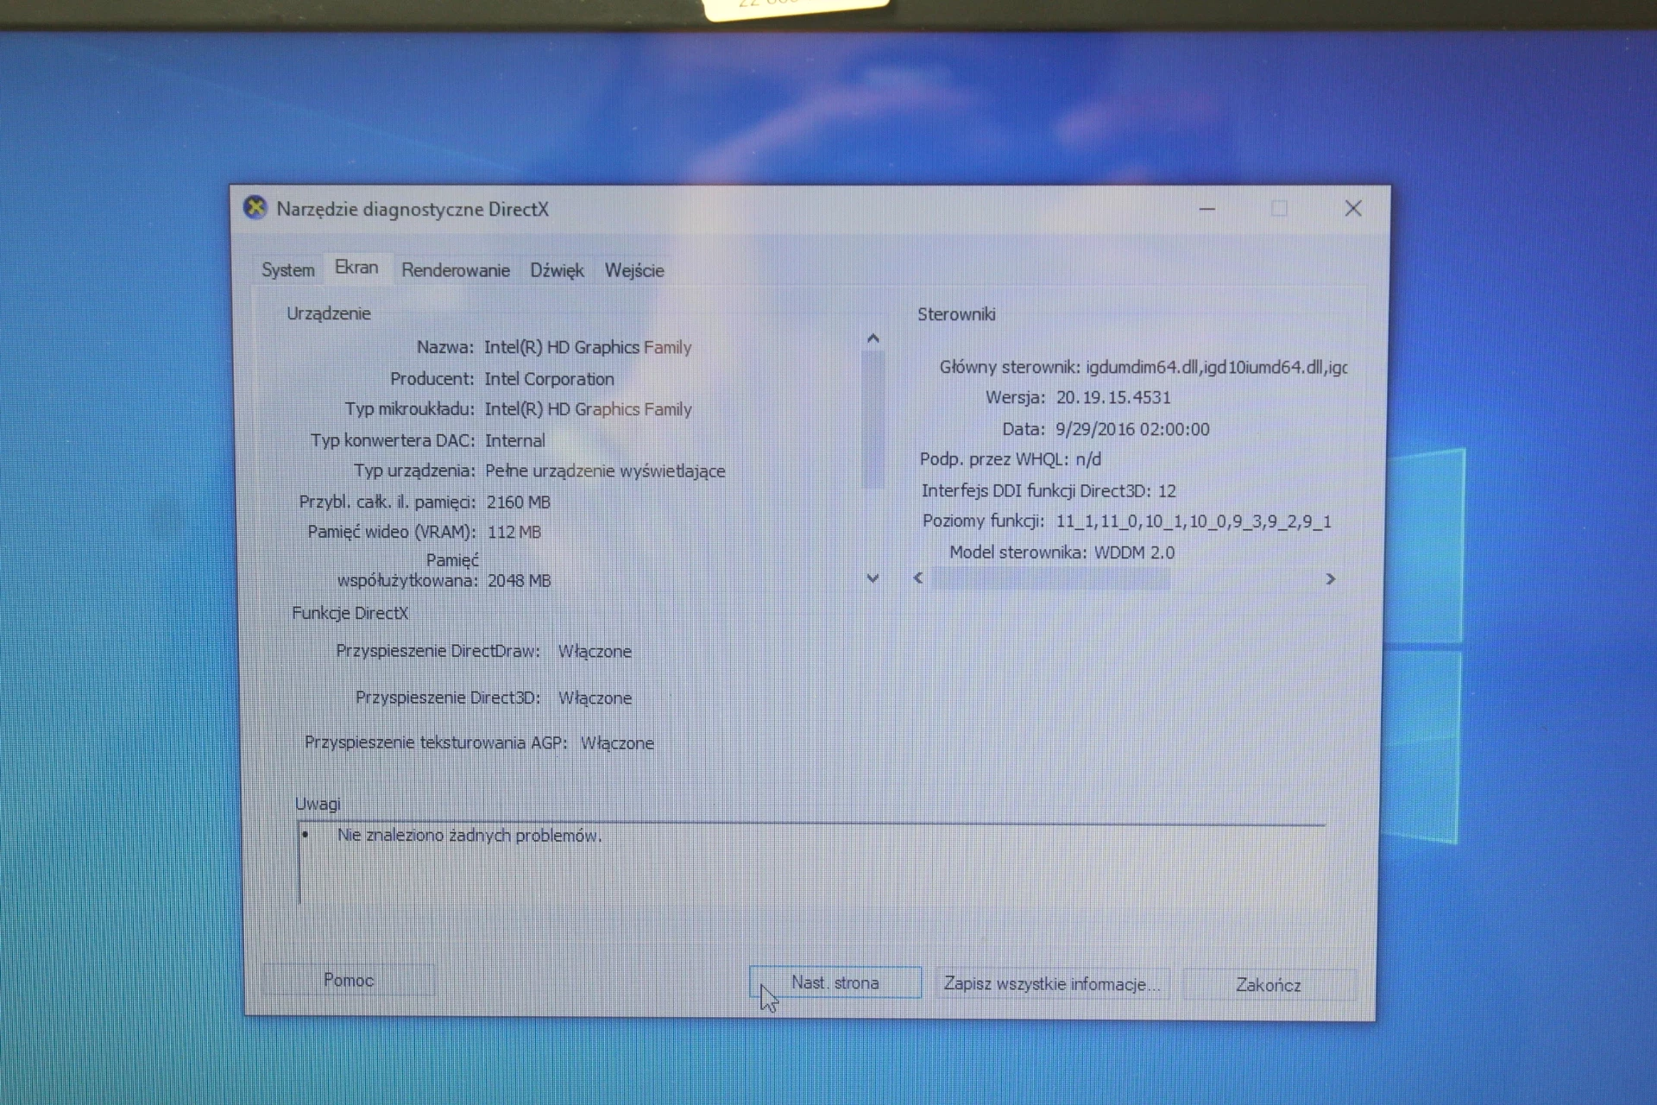
Task: Click the VRAM value '112 MB'
Action: (514, 532)
